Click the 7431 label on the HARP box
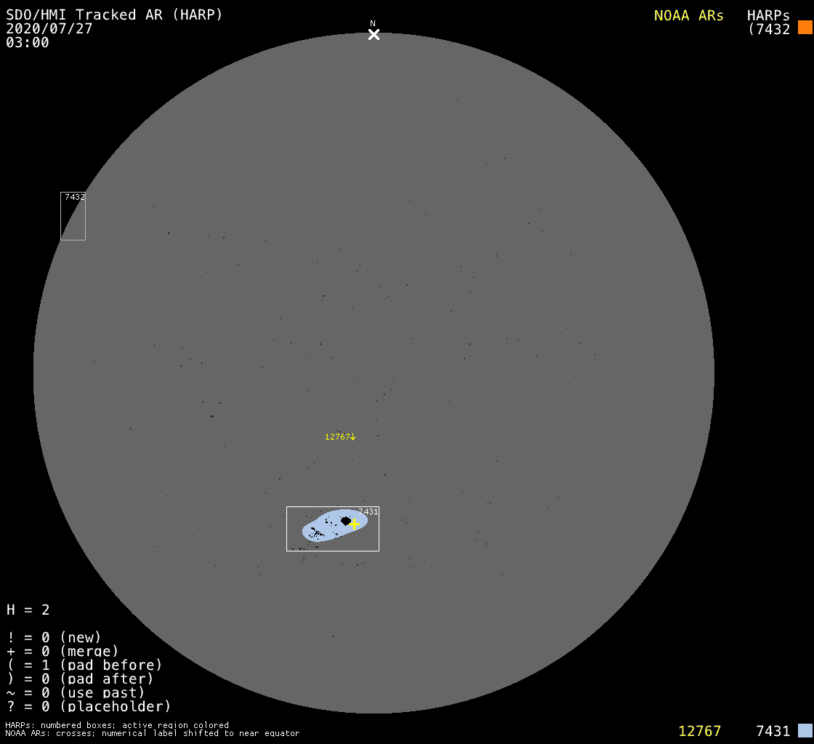The width and height of the screenshot is (814, 744). 368,511
